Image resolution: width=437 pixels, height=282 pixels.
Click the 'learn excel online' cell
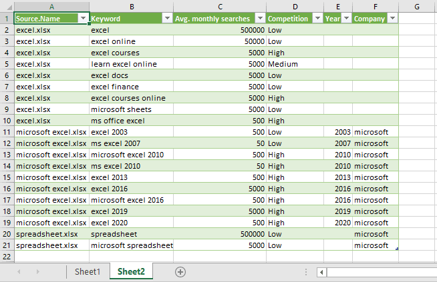point(131,64)
